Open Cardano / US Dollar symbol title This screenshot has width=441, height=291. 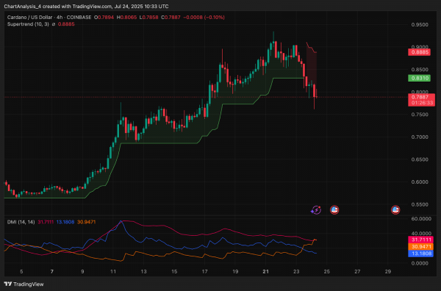(x=29, y=18)
